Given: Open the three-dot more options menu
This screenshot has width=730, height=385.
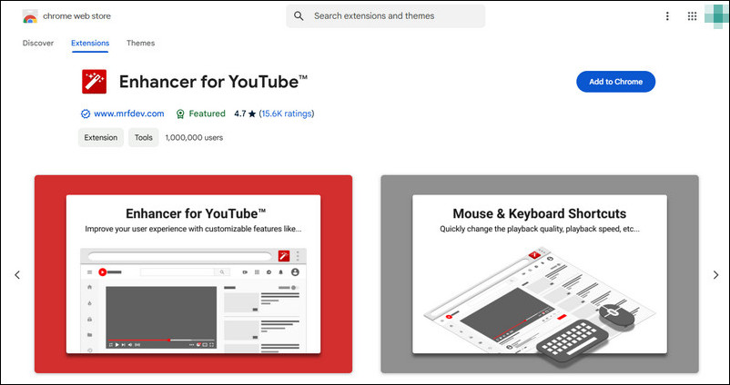Looking at the screenshot, I should click(x=667, y=16).
